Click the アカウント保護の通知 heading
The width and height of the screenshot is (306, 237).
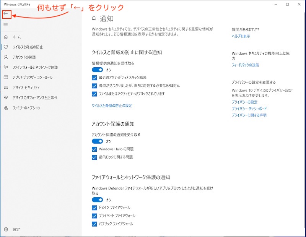click(113, 124)
